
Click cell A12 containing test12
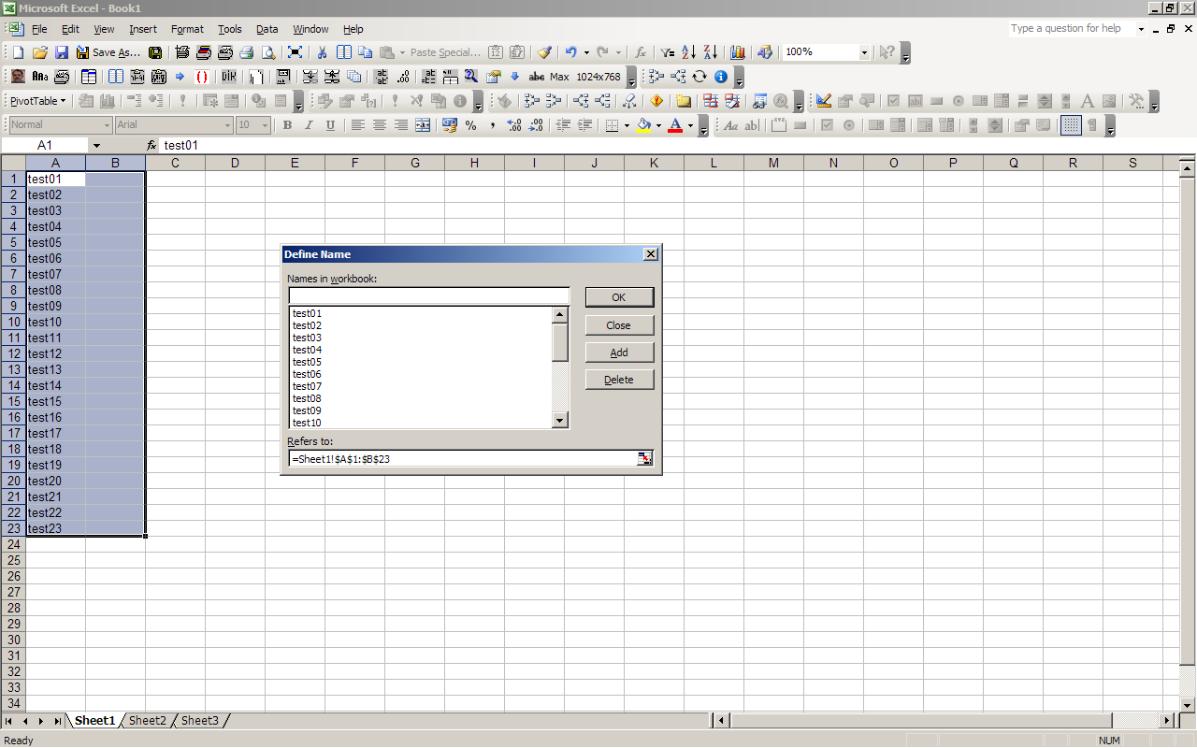[55, 353]
